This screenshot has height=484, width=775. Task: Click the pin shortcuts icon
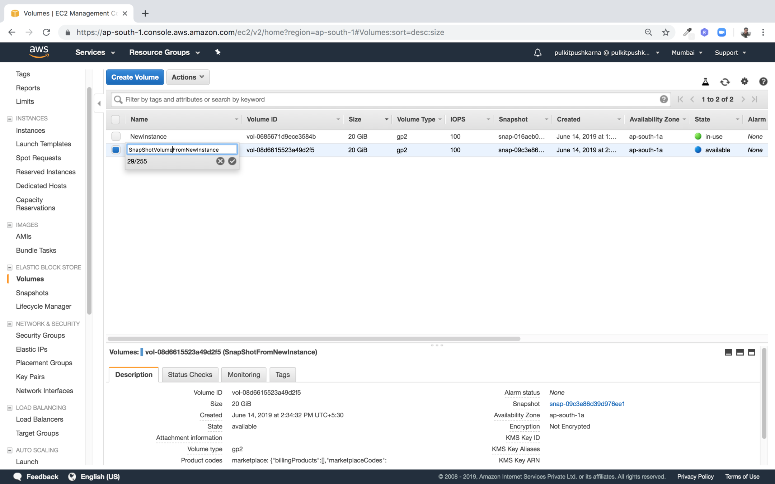(x=217, y=52)
